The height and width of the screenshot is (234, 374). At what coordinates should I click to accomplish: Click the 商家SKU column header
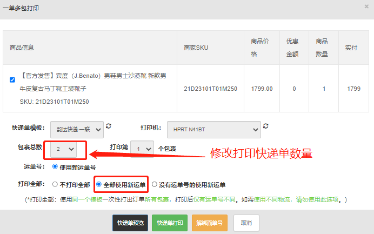tap(196, 48)
